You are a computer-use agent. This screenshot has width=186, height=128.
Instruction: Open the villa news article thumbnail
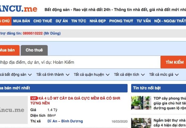141,123
